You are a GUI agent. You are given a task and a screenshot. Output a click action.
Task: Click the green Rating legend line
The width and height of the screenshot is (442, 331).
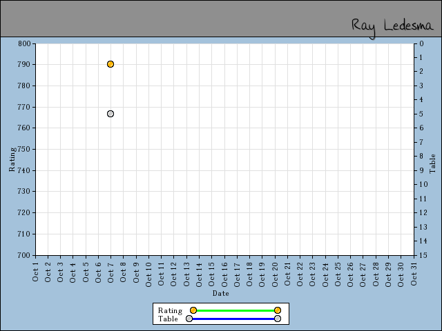pyautogui.click(x=236, y=310)
